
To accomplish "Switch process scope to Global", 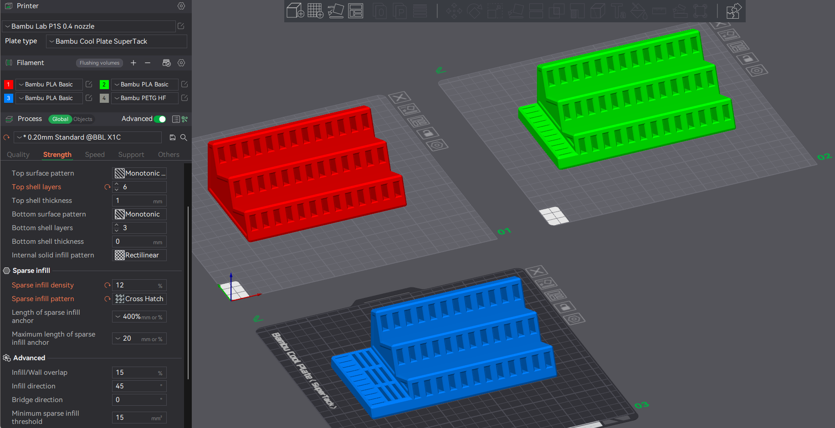I will [60, 119].
